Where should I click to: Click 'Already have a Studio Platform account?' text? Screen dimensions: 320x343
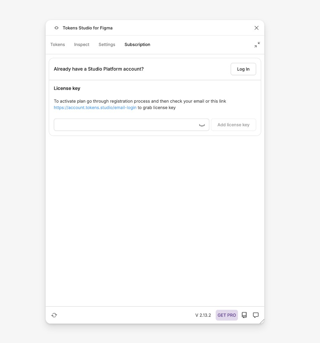(99, 69)
